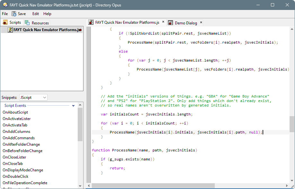The width and height of the screenshot is (295, 189).
Task: Insert the OnFileOperationComplete snippet
Action: coord(25,183)
